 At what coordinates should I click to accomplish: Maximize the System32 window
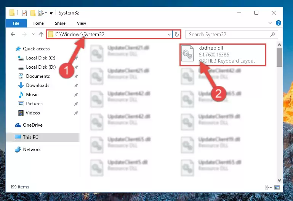256,13
